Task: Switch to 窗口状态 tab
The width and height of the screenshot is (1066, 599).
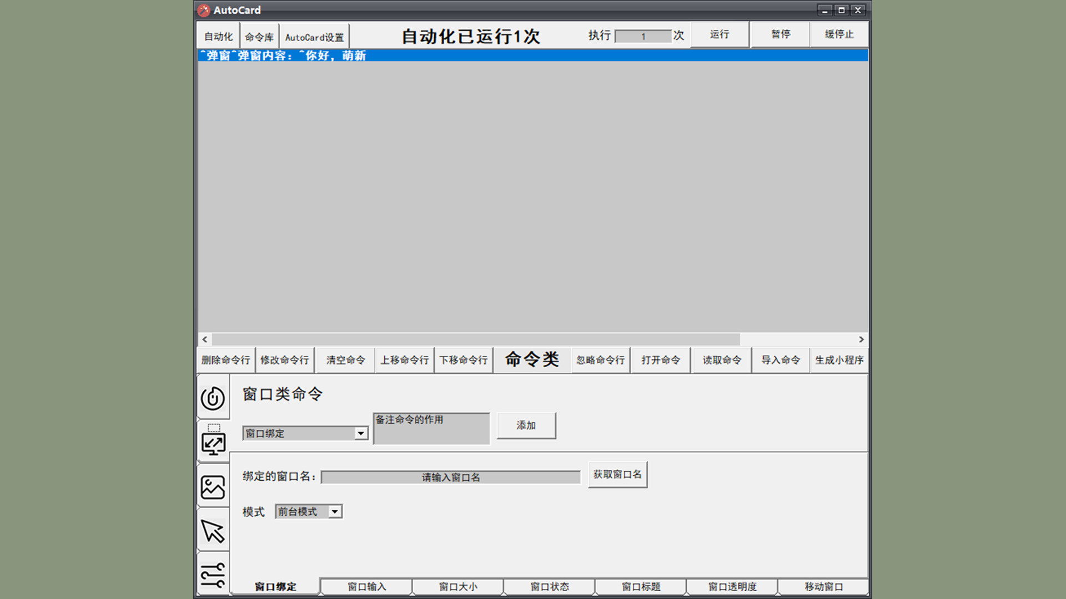Action: tap(550, 587)
